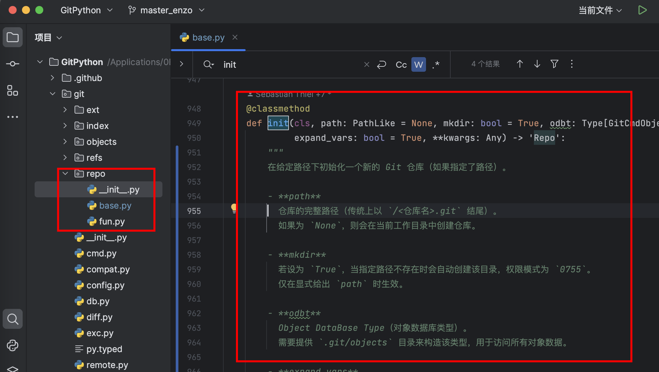This screenshot has height=372, width=659.
Task: Open remote.py in project tree
Action: [x=101, y=365]
